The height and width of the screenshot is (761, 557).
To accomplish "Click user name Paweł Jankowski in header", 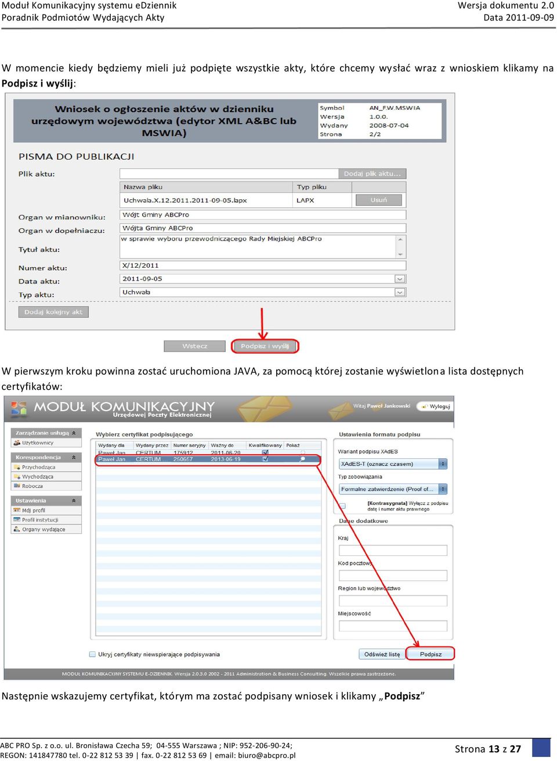I will pyautogui.click(x=388, y=406).
